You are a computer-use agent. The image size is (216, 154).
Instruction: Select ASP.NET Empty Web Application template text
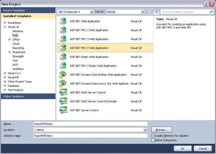[89, 57]
